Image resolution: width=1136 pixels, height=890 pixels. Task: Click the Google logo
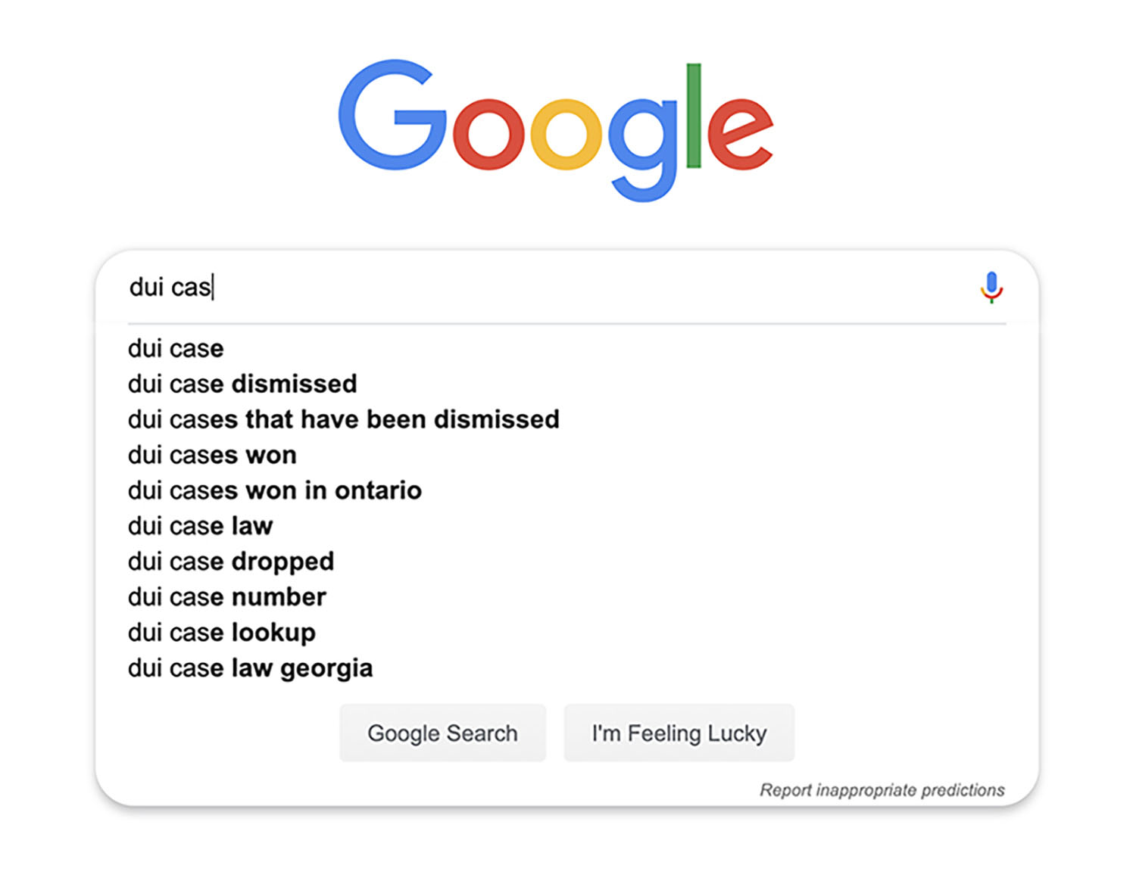point(554,129)
